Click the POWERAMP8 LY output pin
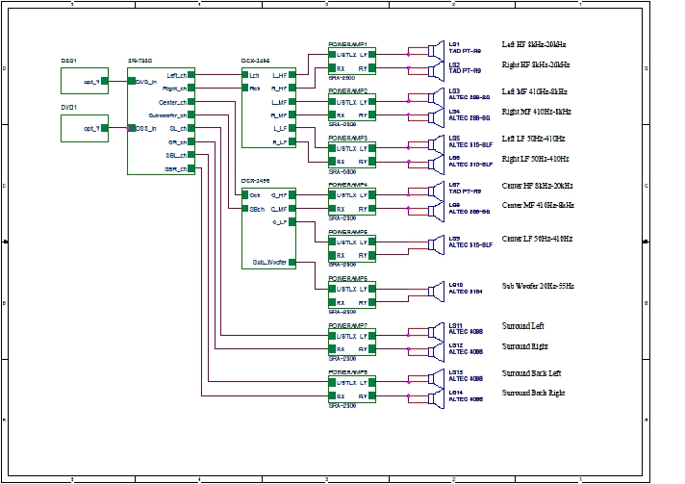Screen dimensions: 685x484 (371, 382)
